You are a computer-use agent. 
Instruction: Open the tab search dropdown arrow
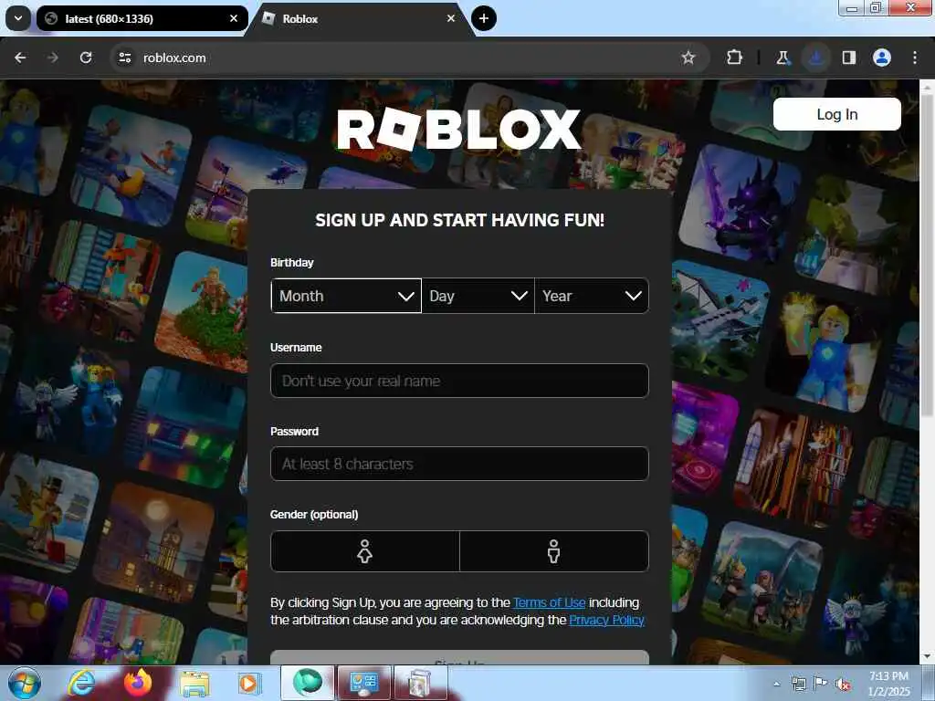click(x=18, y=18)
